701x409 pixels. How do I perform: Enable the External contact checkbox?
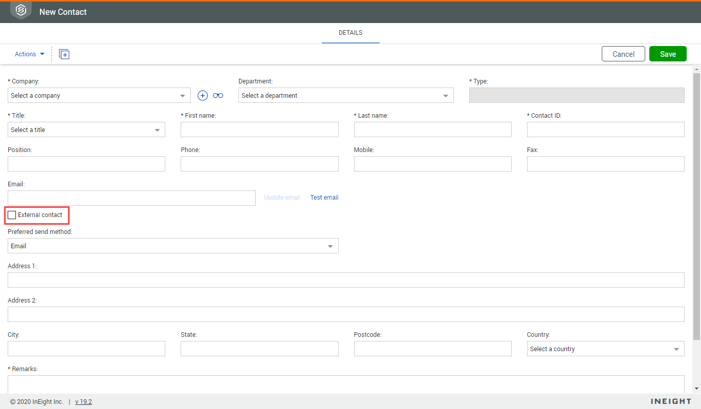pyautogui.click(x=12, y=215)
